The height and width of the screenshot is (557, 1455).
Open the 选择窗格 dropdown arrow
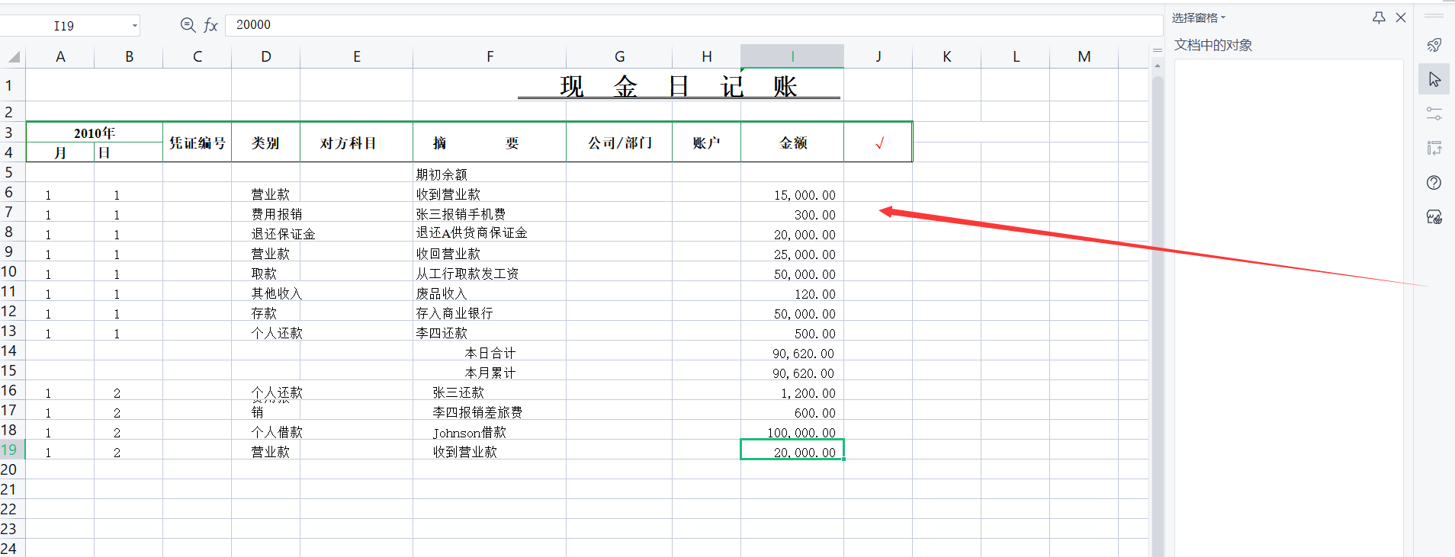tap(1223, 18)
